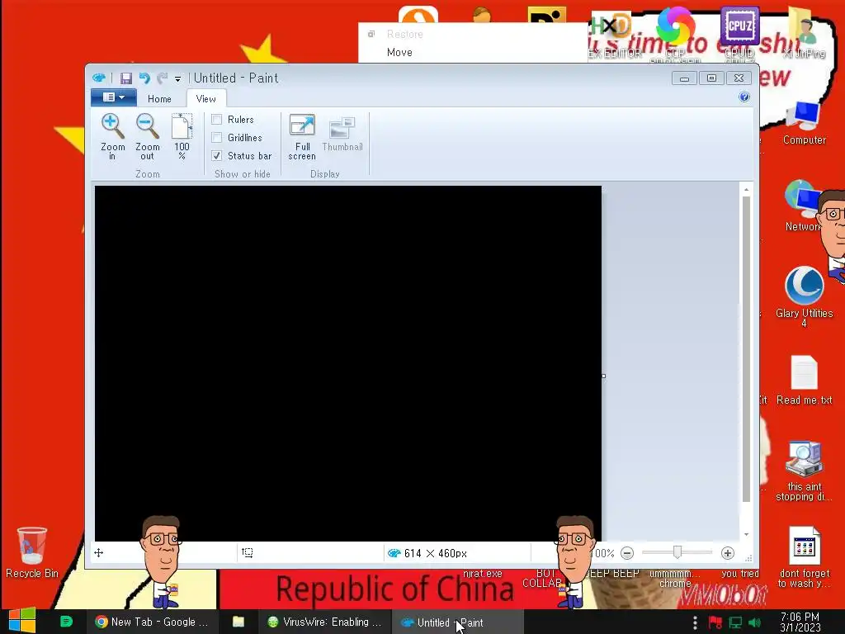Switch Paint to Full screen view
Screen dimensions: 845x634
[302, 136]
